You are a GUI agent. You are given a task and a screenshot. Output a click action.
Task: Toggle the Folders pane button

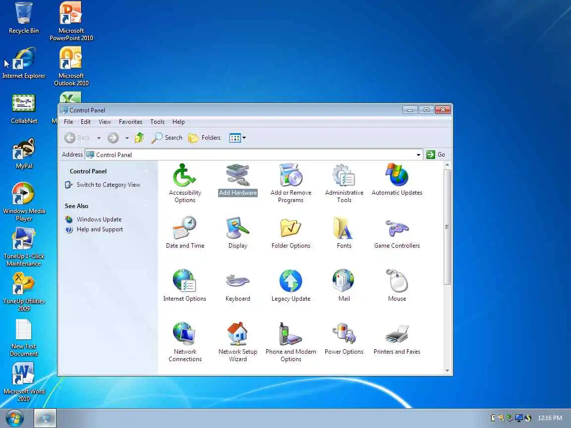coord(205,138)
